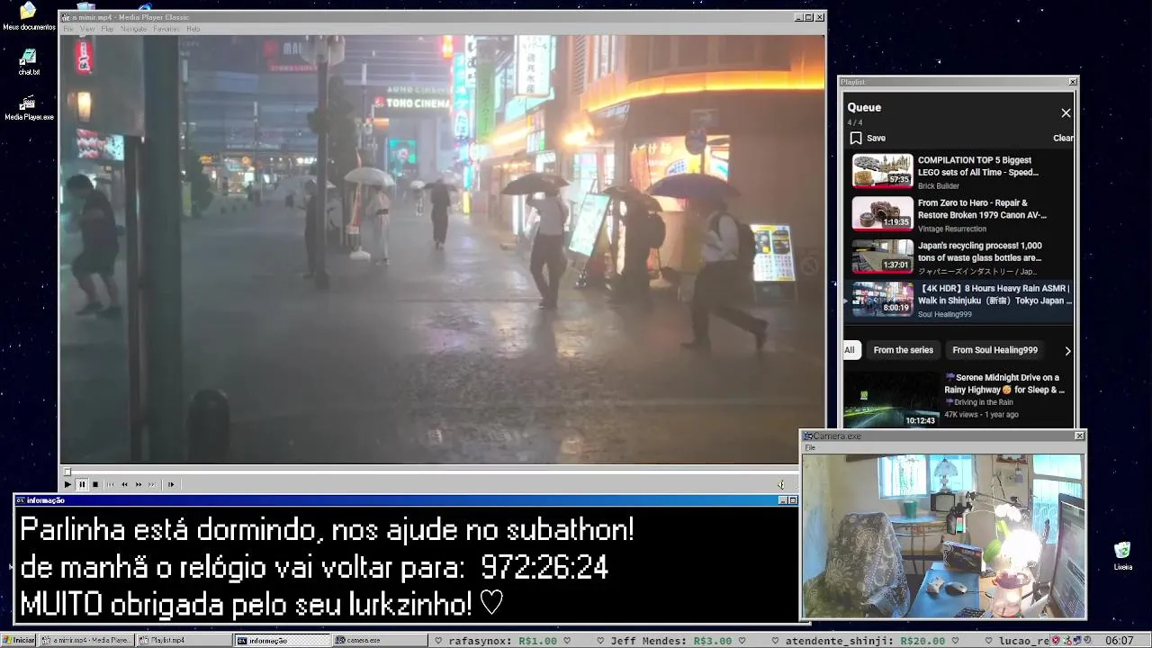
Task: Click the Media Player Classic title bar icon
Action: (x=66, y=17)
